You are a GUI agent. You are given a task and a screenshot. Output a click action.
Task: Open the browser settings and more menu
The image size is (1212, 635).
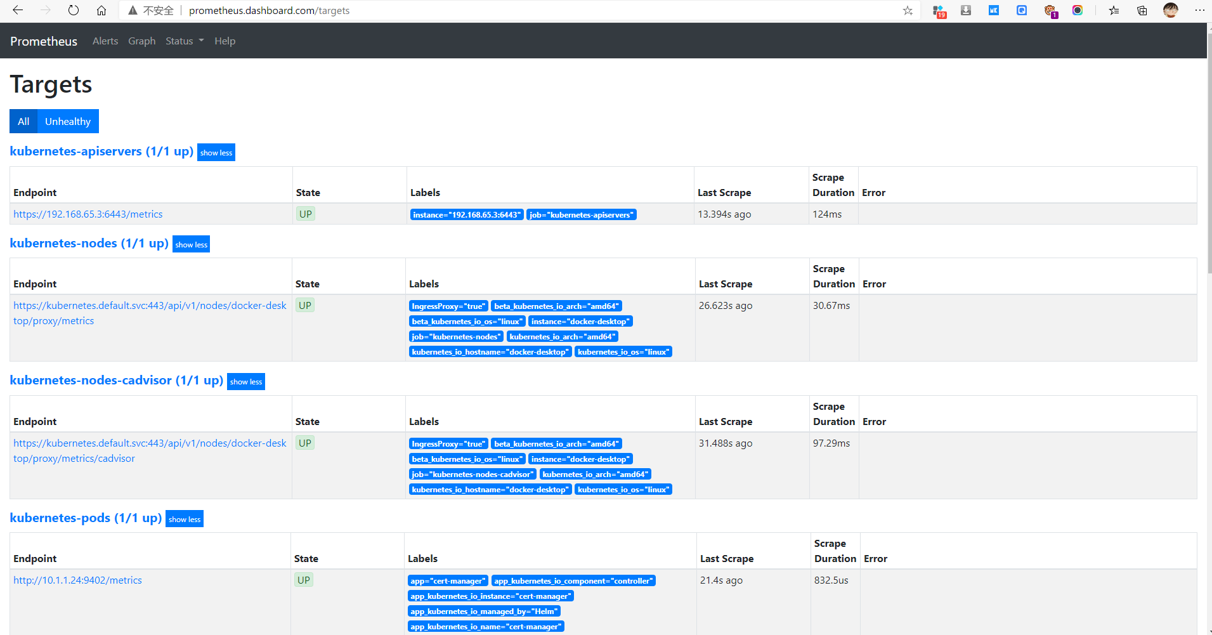pos(1199,10)
